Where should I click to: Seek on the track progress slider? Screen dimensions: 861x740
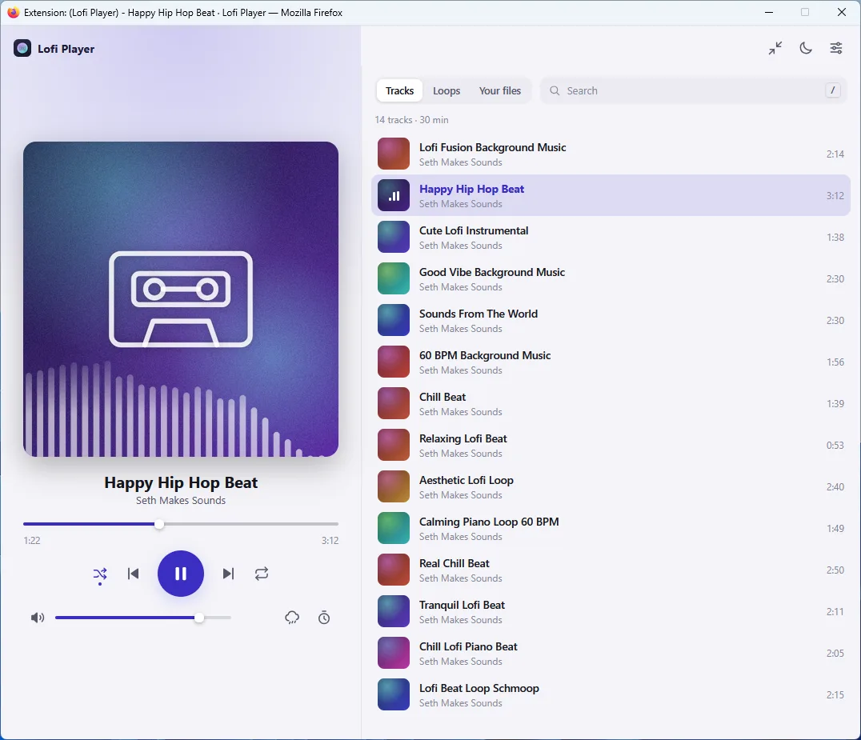point(181,524)
